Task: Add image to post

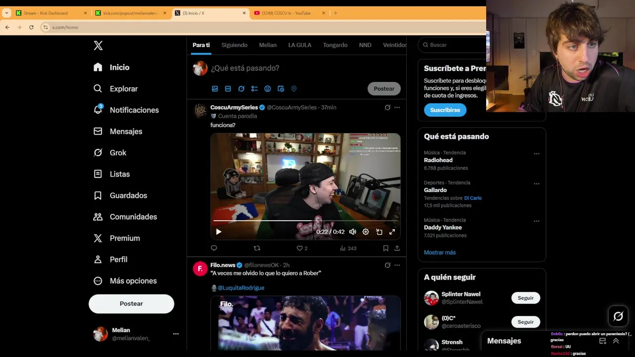Action: pyautogui.click(x=215, y=89)
